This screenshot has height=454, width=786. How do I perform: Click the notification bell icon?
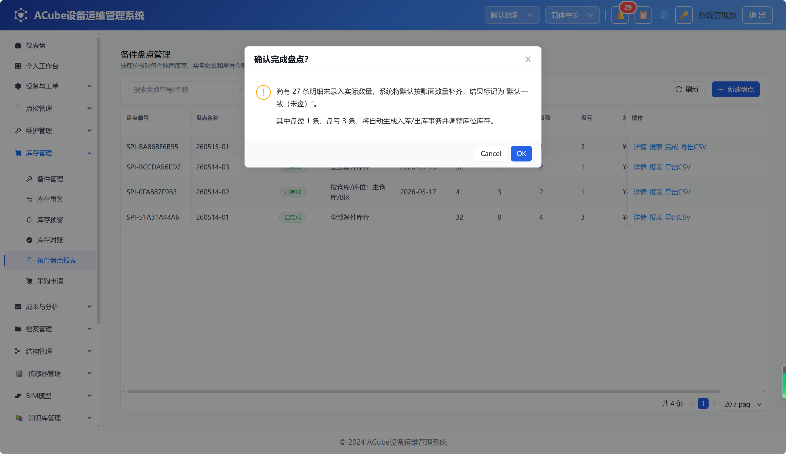coord(620,15)
